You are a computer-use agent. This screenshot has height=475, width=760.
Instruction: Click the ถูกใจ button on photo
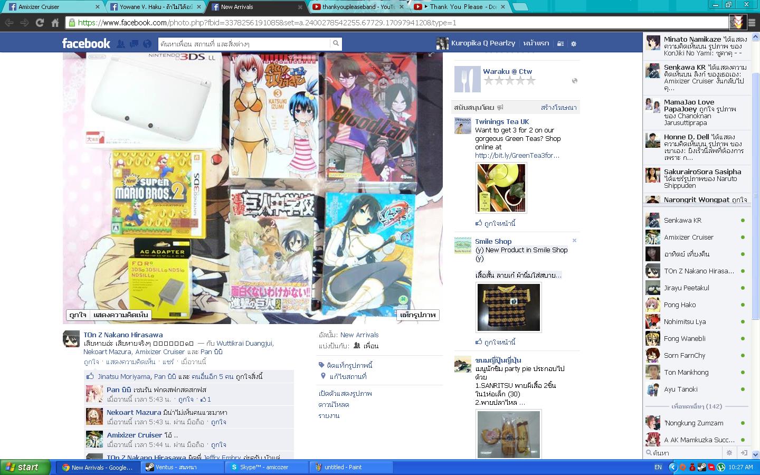click(78, 315)
